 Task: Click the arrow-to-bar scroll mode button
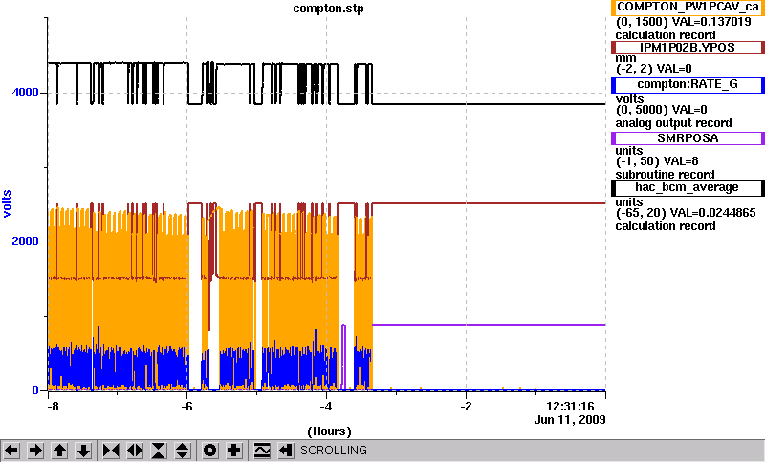[286, 451]
